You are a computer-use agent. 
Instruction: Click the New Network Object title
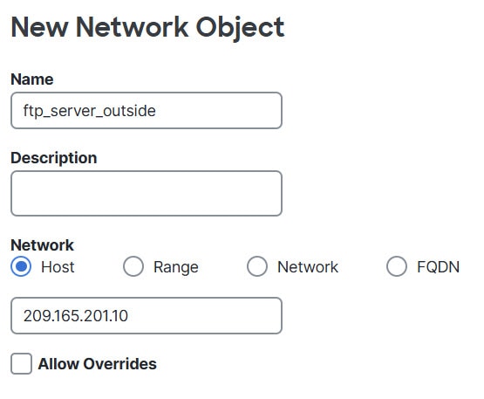[x=147, y=28]
